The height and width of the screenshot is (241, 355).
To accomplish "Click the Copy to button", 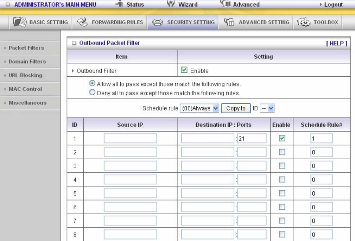I will [236, 108].
